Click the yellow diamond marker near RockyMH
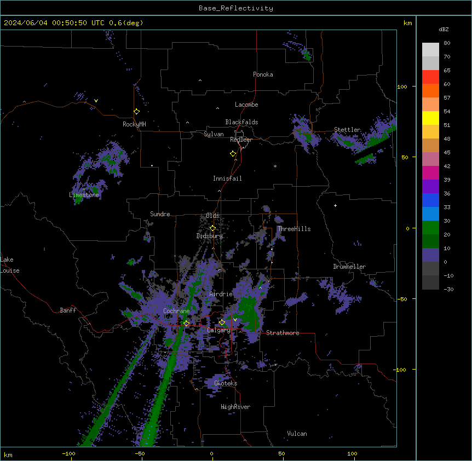472x461 pixels. (137, 112)
